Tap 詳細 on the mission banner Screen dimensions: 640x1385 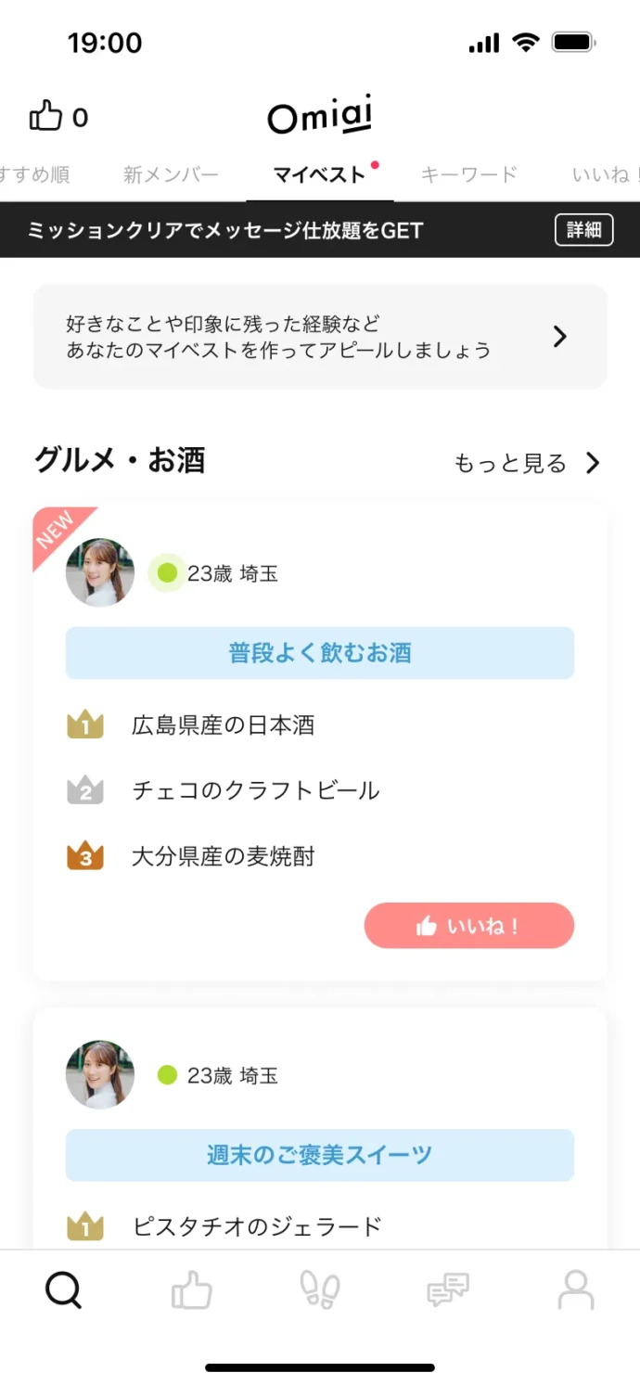click(584, 229)
